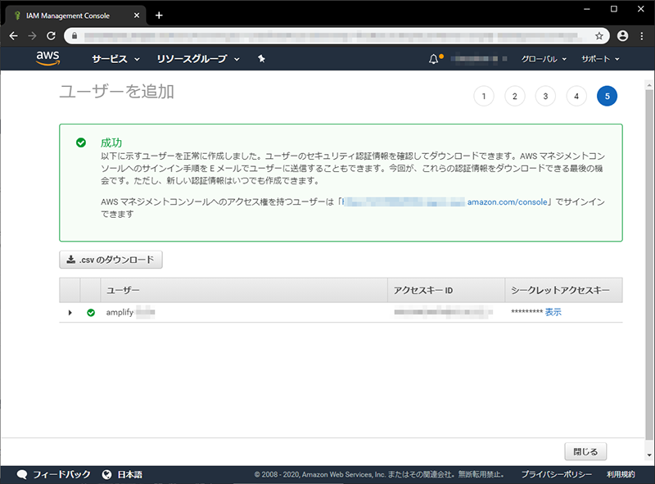Click the アクセスキー ID column header
The width and height of the screenshot is (655, 484).
tap(446, 290)
